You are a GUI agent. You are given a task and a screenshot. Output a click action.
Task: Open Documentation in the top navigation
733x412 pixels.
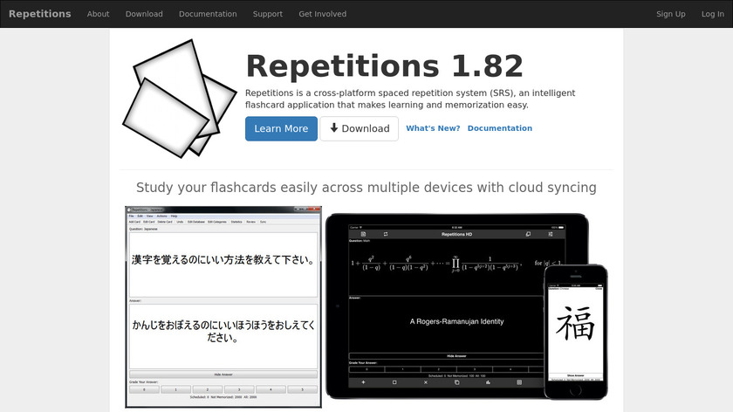(x=208, y=14)
